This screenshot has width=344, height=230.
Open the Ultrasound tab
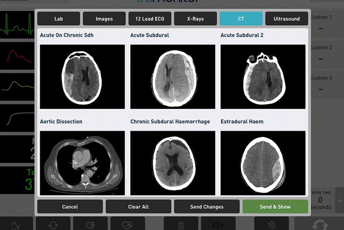286,19
